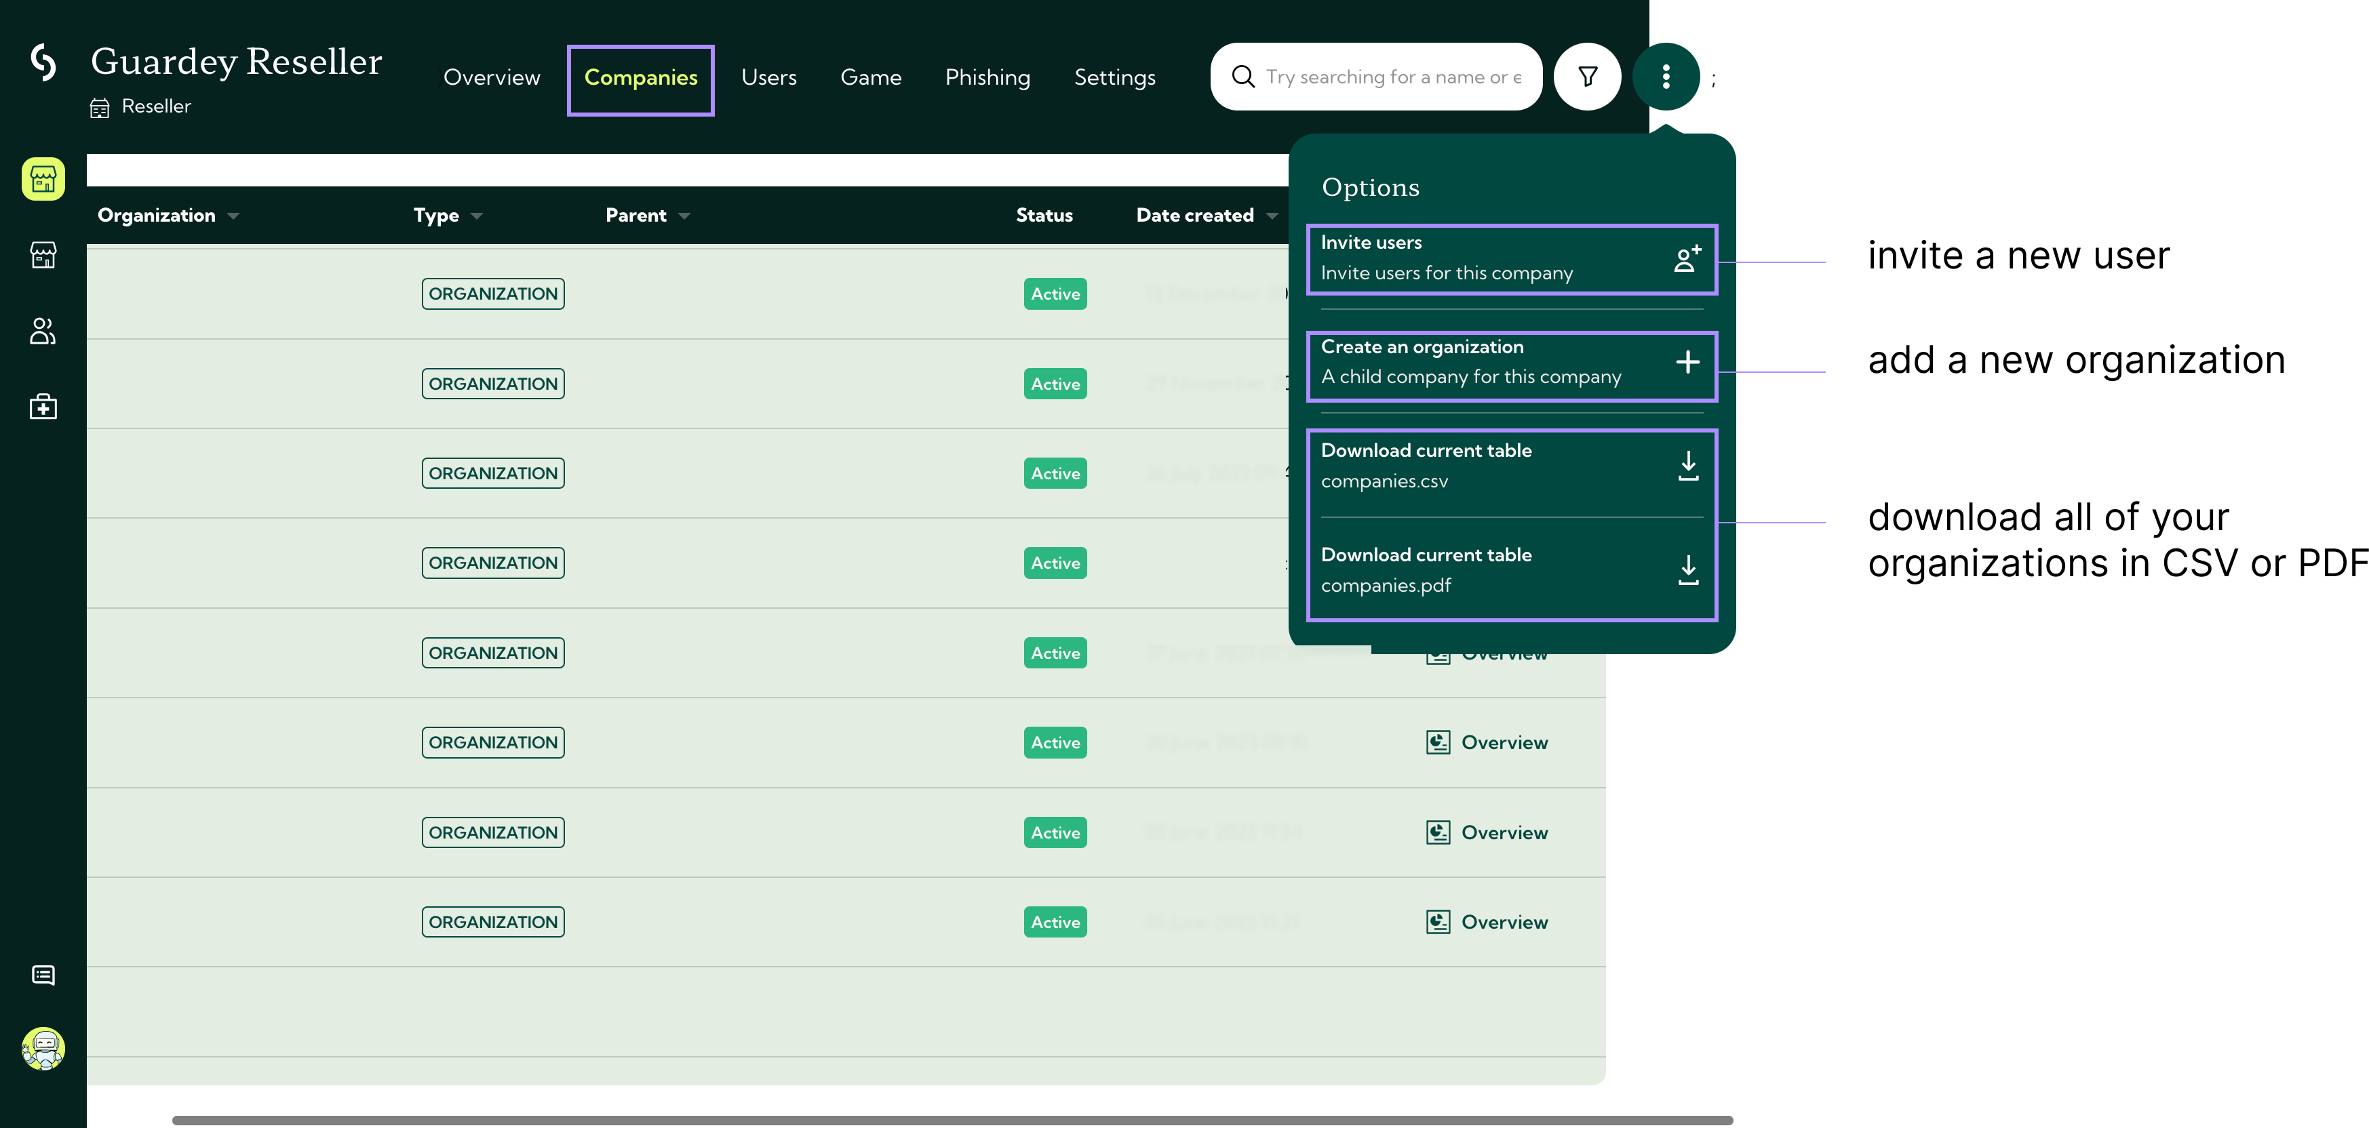
Task: Select Create an organization option
Action: [1512, 362]
